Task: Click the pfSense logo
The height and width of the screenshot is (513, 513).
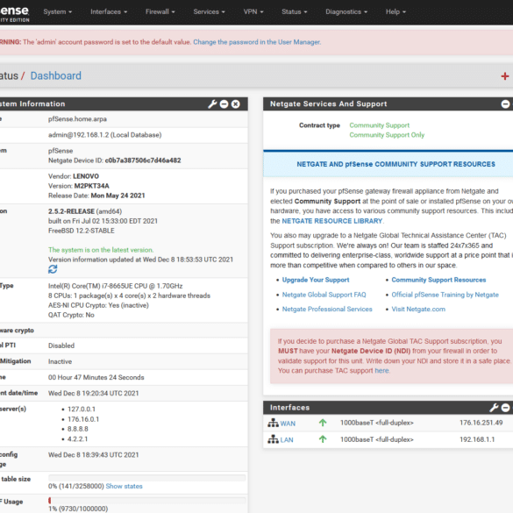Action: point(14,14)
